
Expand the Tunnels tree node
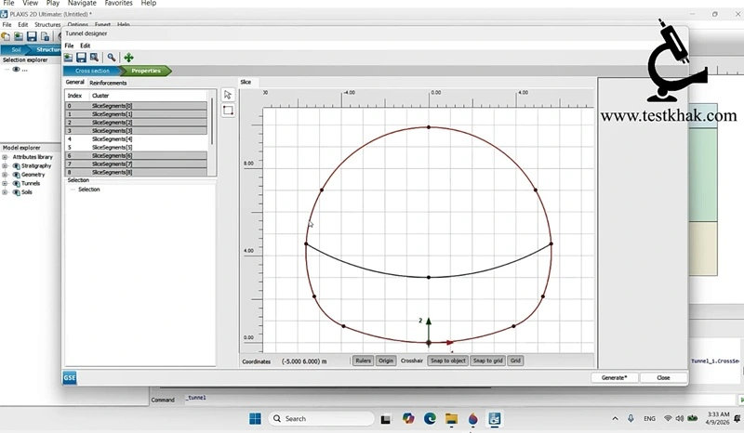[x=5, y=184]
